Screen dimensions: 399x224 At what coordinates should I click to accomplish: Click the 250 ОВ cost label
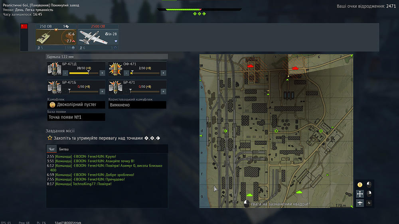[46, 26]
